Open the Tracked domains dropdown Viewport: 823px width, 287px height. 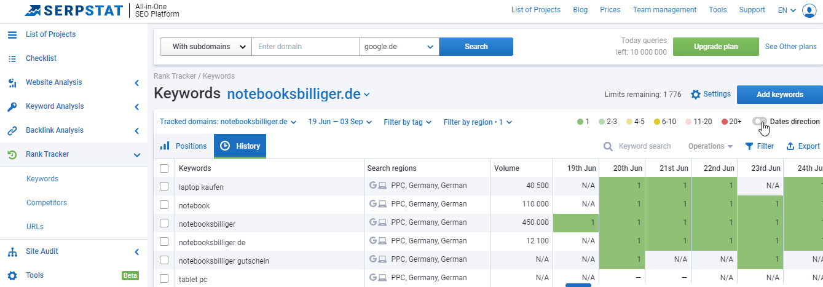tap(228, 122)
